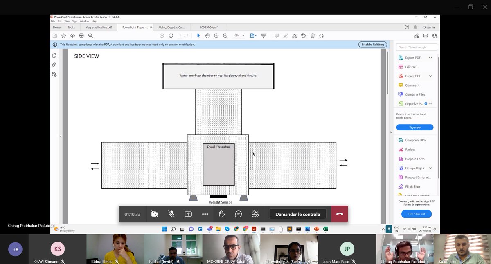This screenshot has width=491, height=264.
Task: Activate the hand pan tool
Action: (207, 36)
